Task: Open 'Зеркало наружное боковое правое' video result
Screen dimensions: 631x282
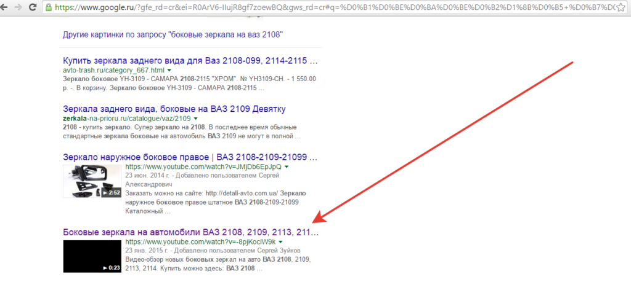Action: [190, 157]
